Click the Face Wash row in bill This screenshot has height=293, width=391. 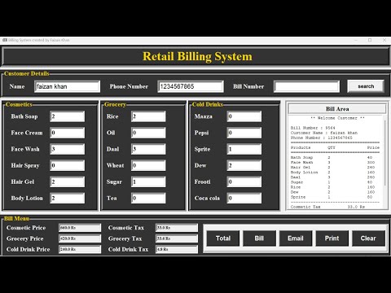click(332, 162)
